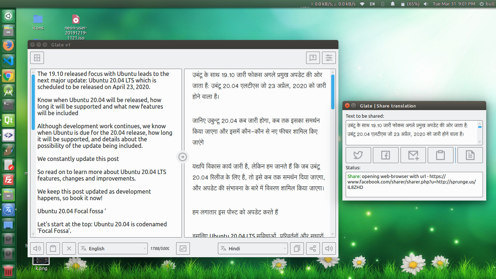Open the help question-mark button in Glate
Image resolution: width=496 pixels, height=279 pixels.
313,58
